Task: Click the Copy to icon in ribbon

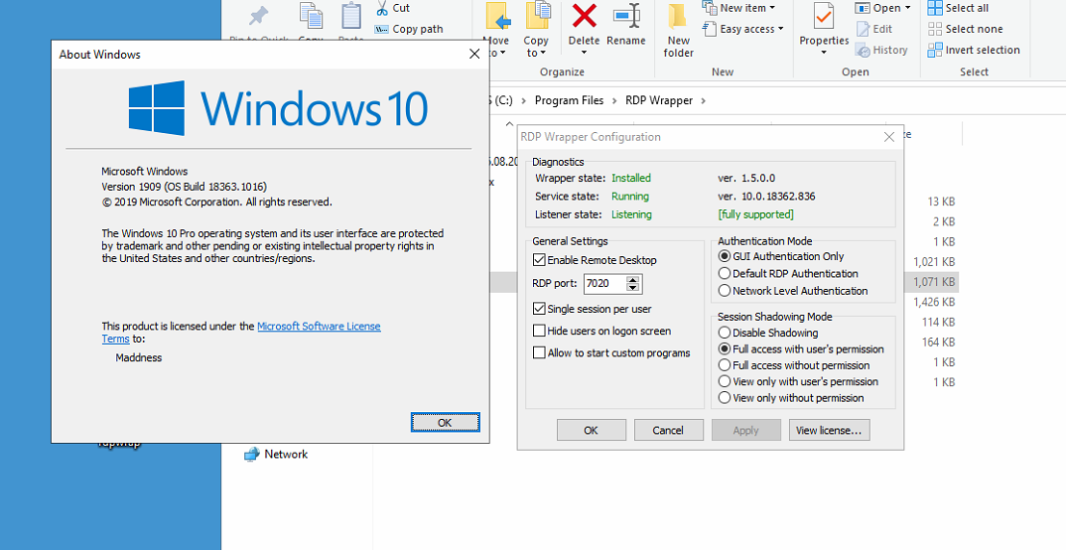Action: pyautogui.click(x=537, y=17)
